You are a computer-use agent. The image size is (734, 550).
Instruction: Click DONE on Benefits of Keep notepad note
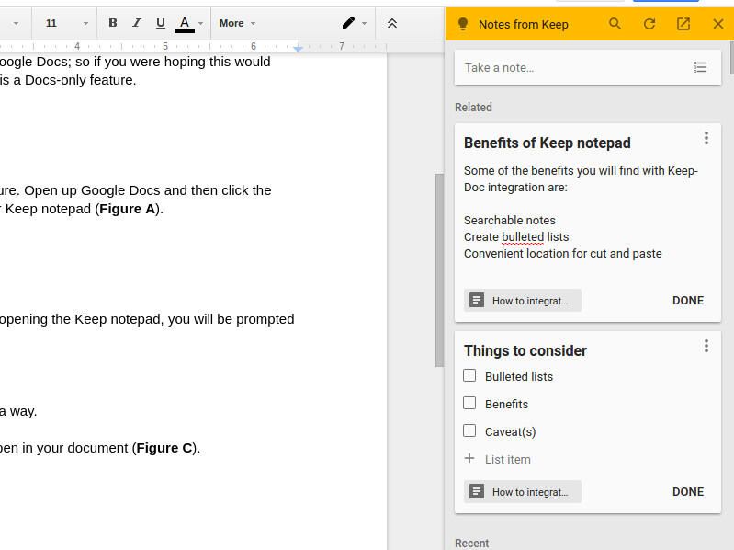[687, 301]
